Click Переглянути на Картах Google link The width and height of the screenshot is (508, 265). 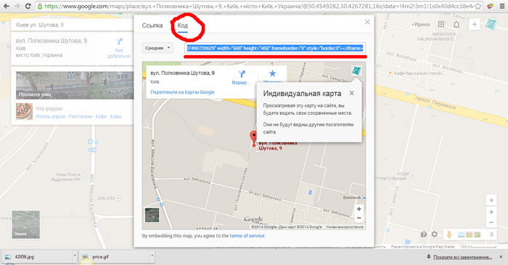point(182,92)
